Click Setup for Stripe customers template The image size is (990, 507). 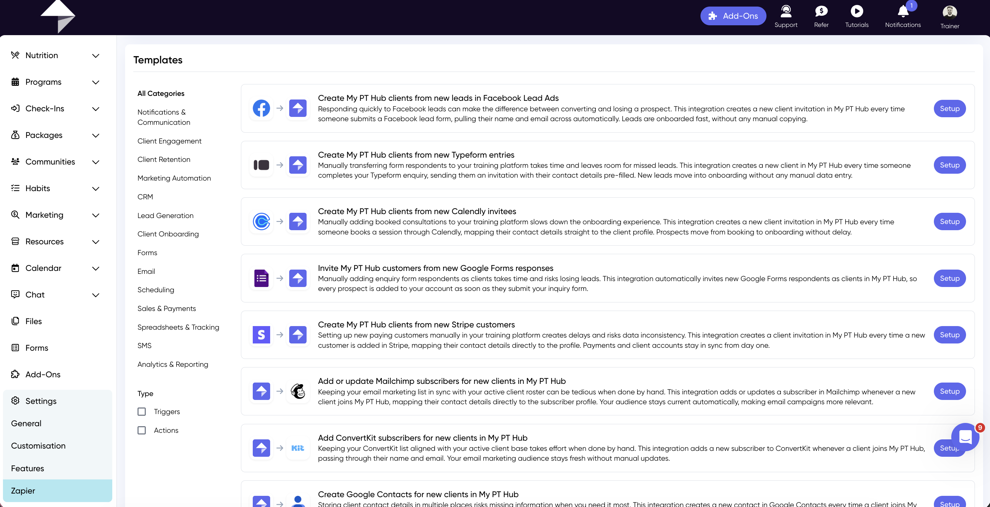coord(949,334)
